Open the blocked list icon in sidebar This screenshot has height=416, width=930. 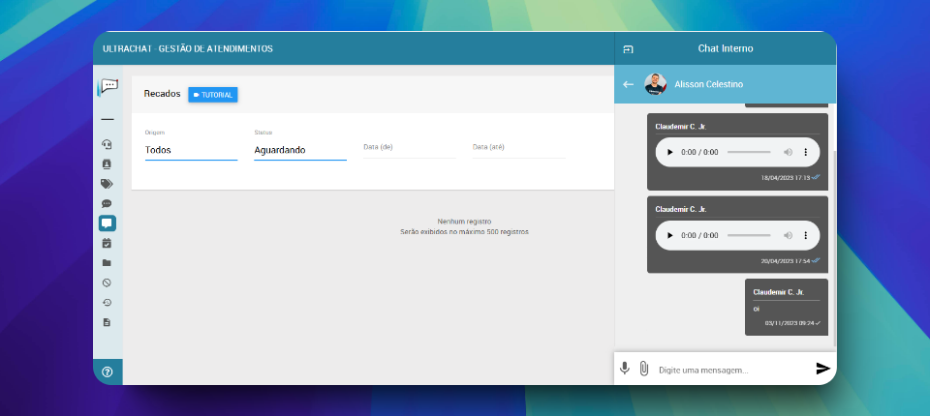click(x=107, y=282)
